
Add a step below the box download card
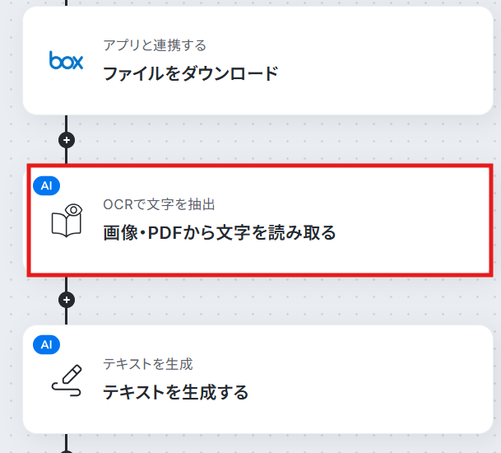point(67,140)
